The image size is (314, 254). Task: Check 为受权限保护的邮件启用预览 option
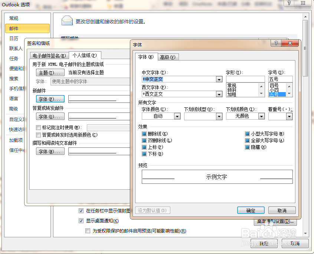point(88,231)
